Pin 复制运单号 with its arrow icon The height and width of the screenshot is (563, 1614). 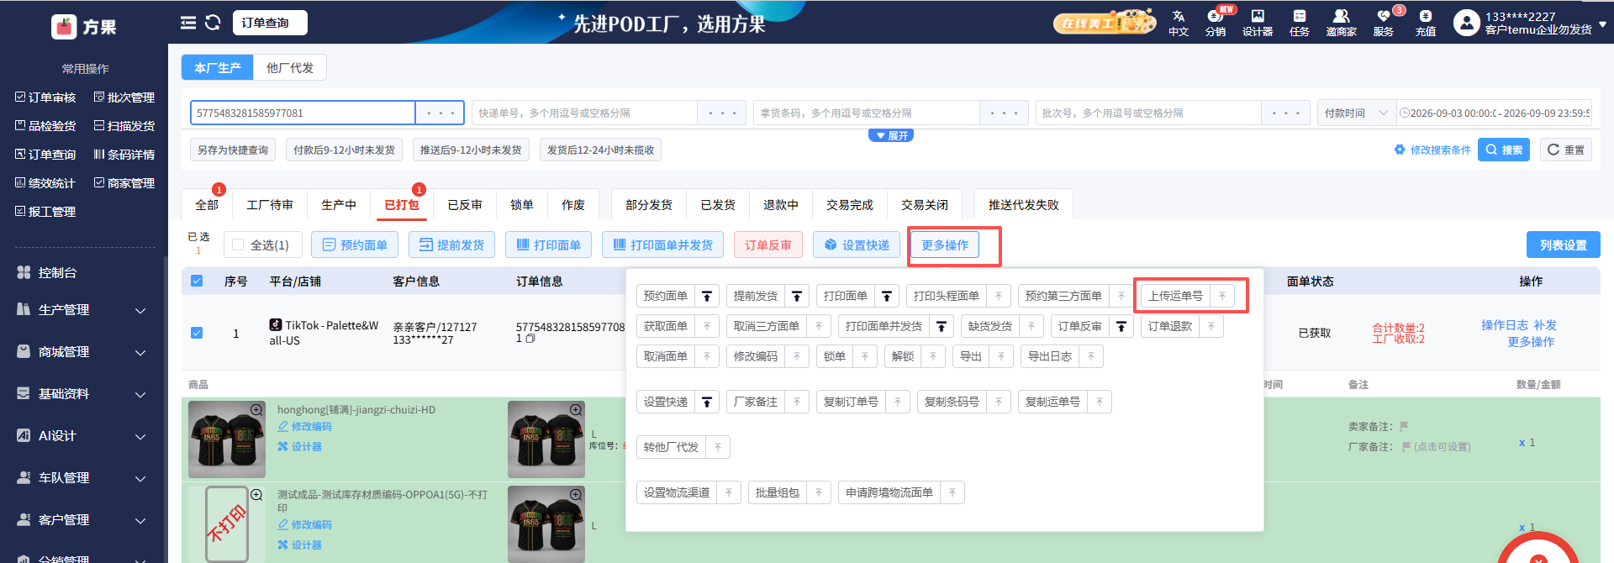(1100, 402)
